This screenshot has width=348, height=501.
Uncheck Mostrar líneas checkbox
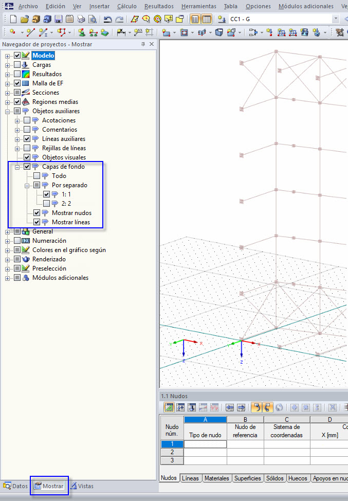click(37, 222)
